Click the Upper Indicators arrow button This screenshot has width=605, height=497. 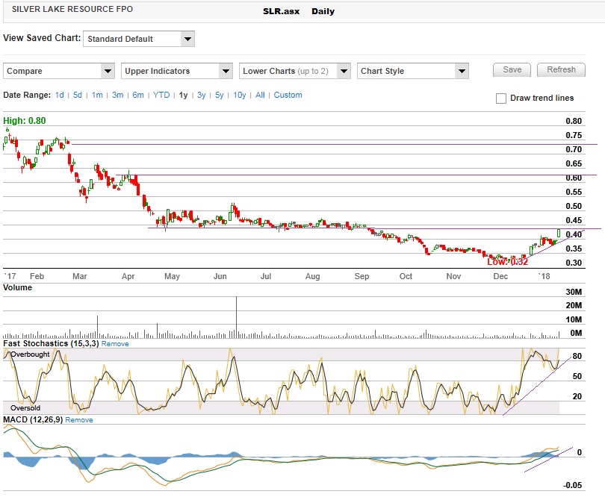pyautogui.click(x=226, y=72)
